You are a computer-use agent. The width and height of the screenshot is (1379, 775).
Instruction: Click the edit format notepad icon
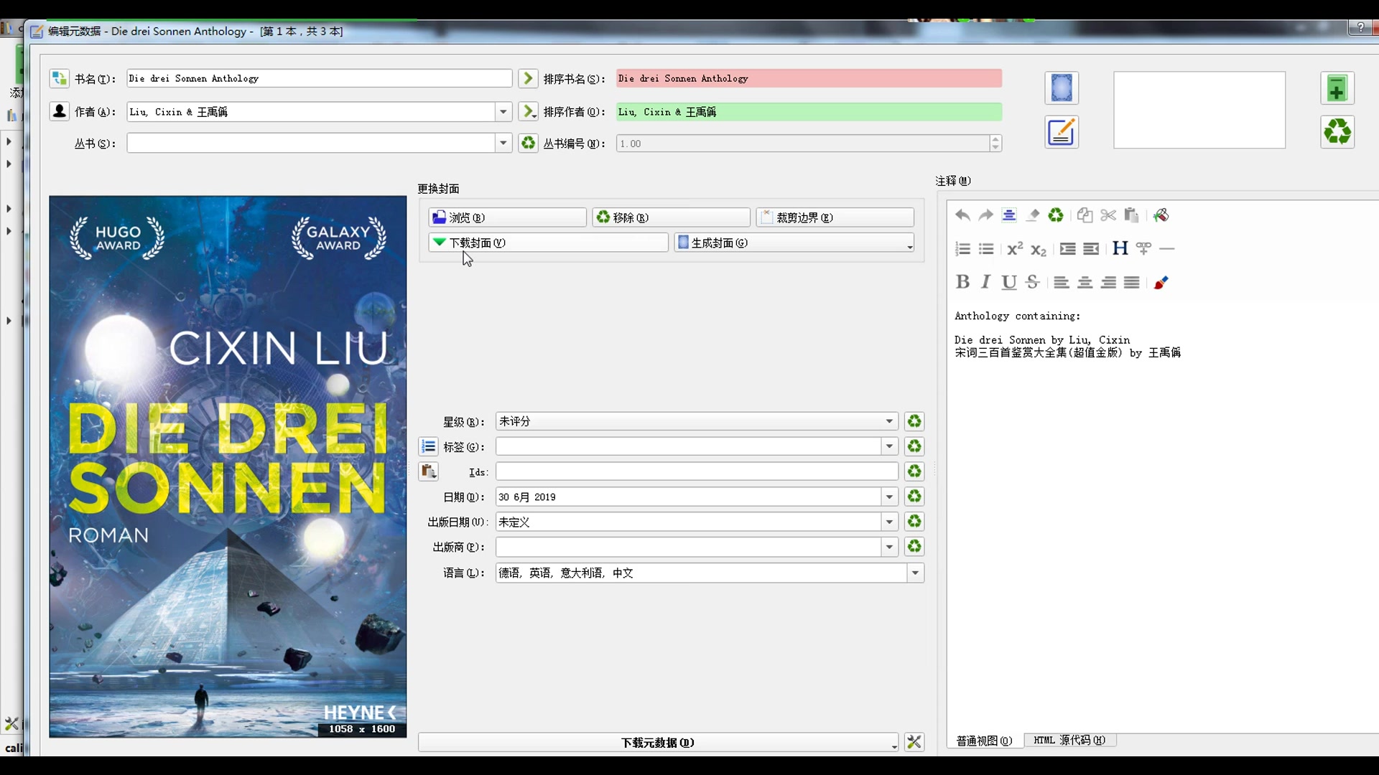[1062, 132]
